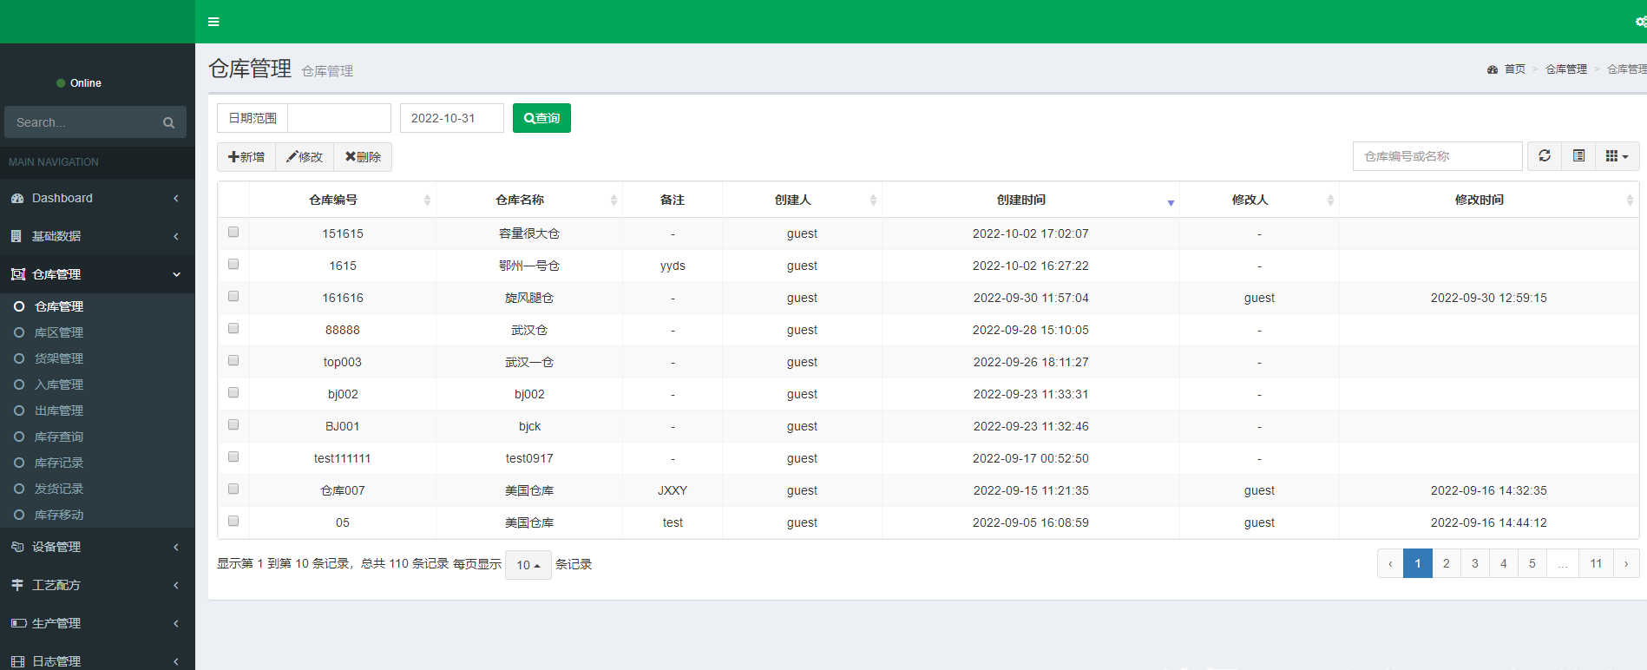Toggle card view icon in toolbar

click(x=1578, y=156)
